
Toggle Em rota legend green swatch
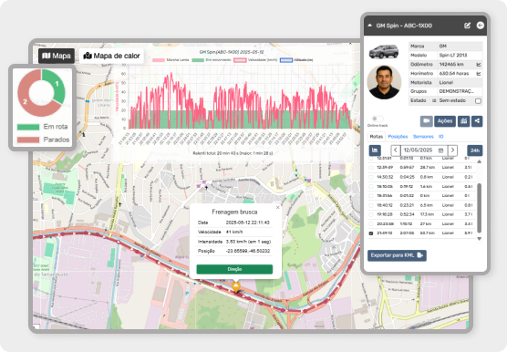tap(28, 127)
